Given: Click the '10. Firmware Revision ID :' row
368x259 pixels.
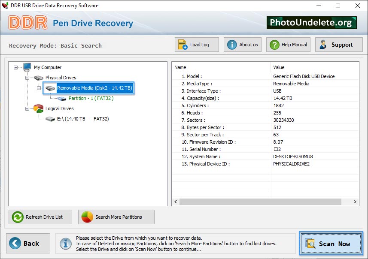Looking at the screenshot, I should pos(265,142).
